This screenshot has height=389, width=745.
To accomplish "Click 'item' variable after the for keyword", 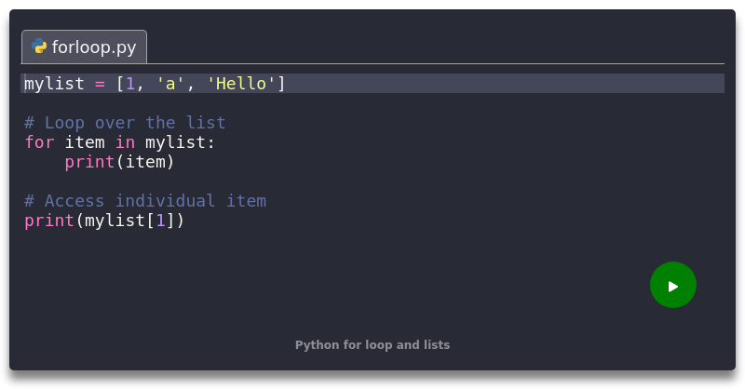I will [85, 142].
